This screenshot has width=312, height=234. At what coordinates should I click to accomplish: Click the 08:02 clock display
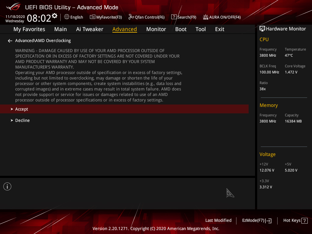39,18
